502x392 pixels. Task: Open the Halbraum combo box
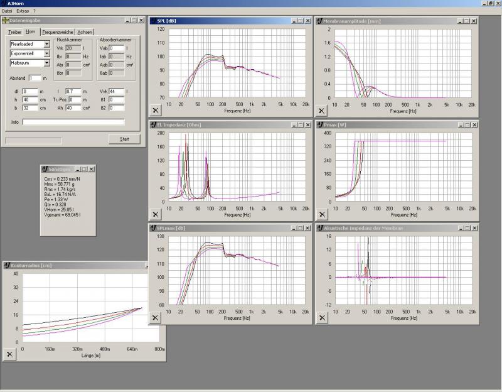tap(46, 63)
